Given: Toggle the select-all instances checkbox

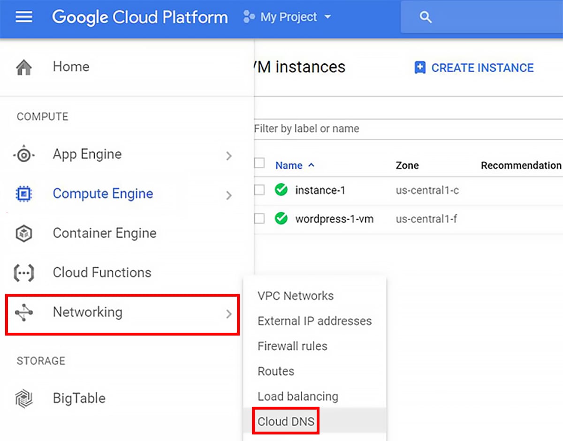Looking at the screenshot, I should click(x=259, y=164).
